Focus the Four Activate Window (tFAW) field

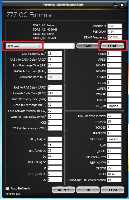[x=55, y=111]
